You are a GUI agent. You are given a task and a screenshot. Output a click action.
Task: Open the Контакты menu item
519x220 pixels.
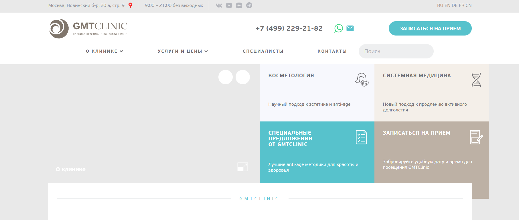click(332, 51)
